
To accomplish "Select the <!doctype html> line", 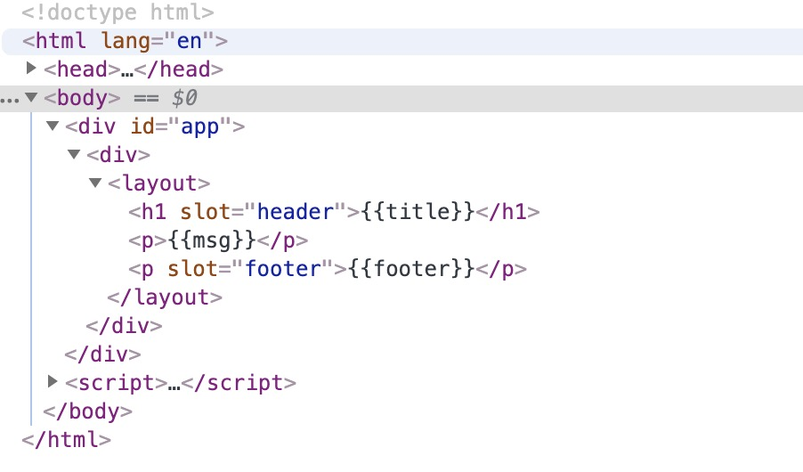I will [118, 12].
